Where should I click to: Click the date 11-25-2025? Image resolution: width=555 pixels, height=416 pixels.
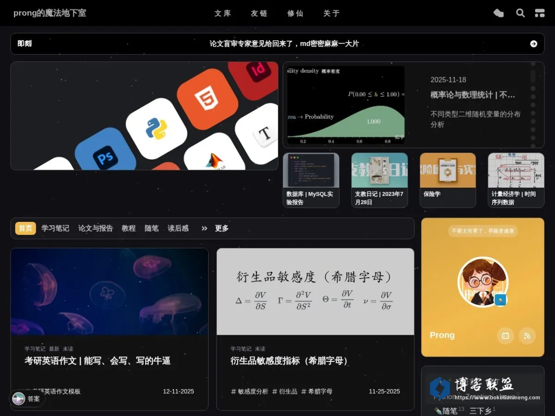coord(384,392)
